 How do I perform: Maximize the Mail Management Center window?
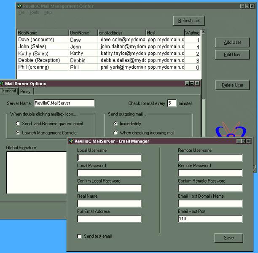click(x=247, y=6)
